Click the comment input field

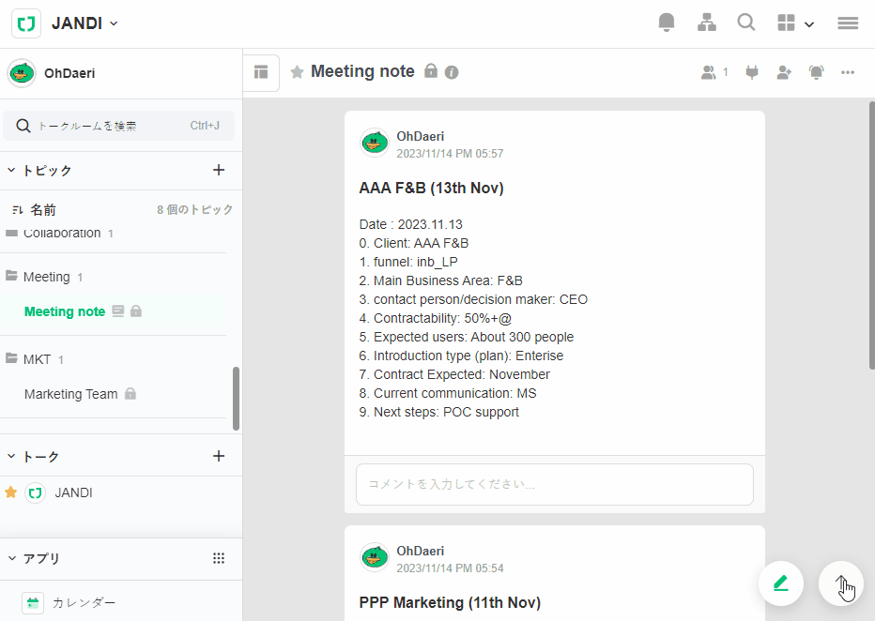(x=554, y=484)
